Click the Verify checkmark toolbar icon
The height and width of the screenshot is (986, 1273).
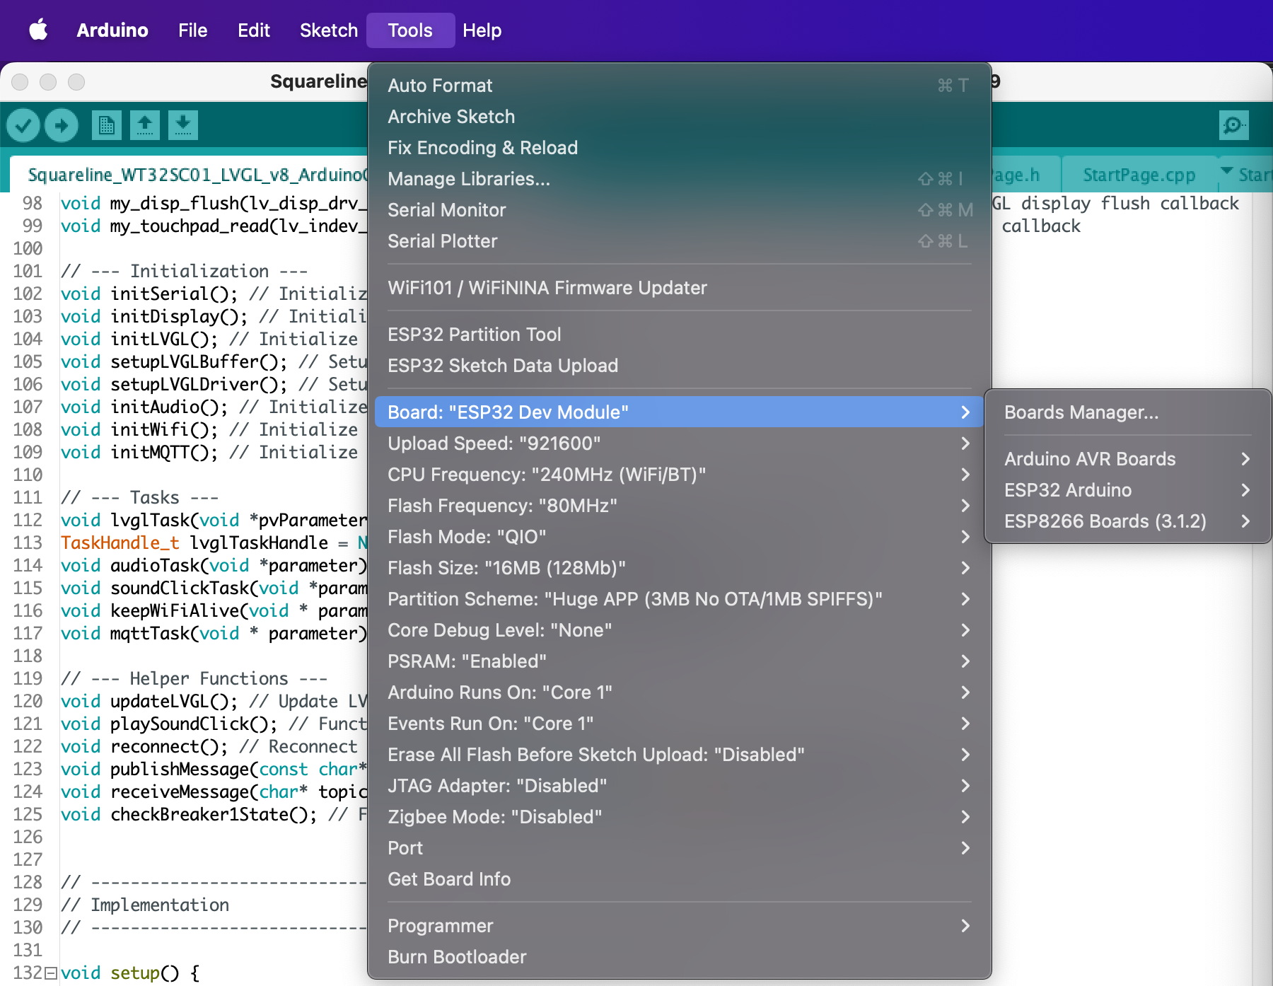tap(23, 125)
